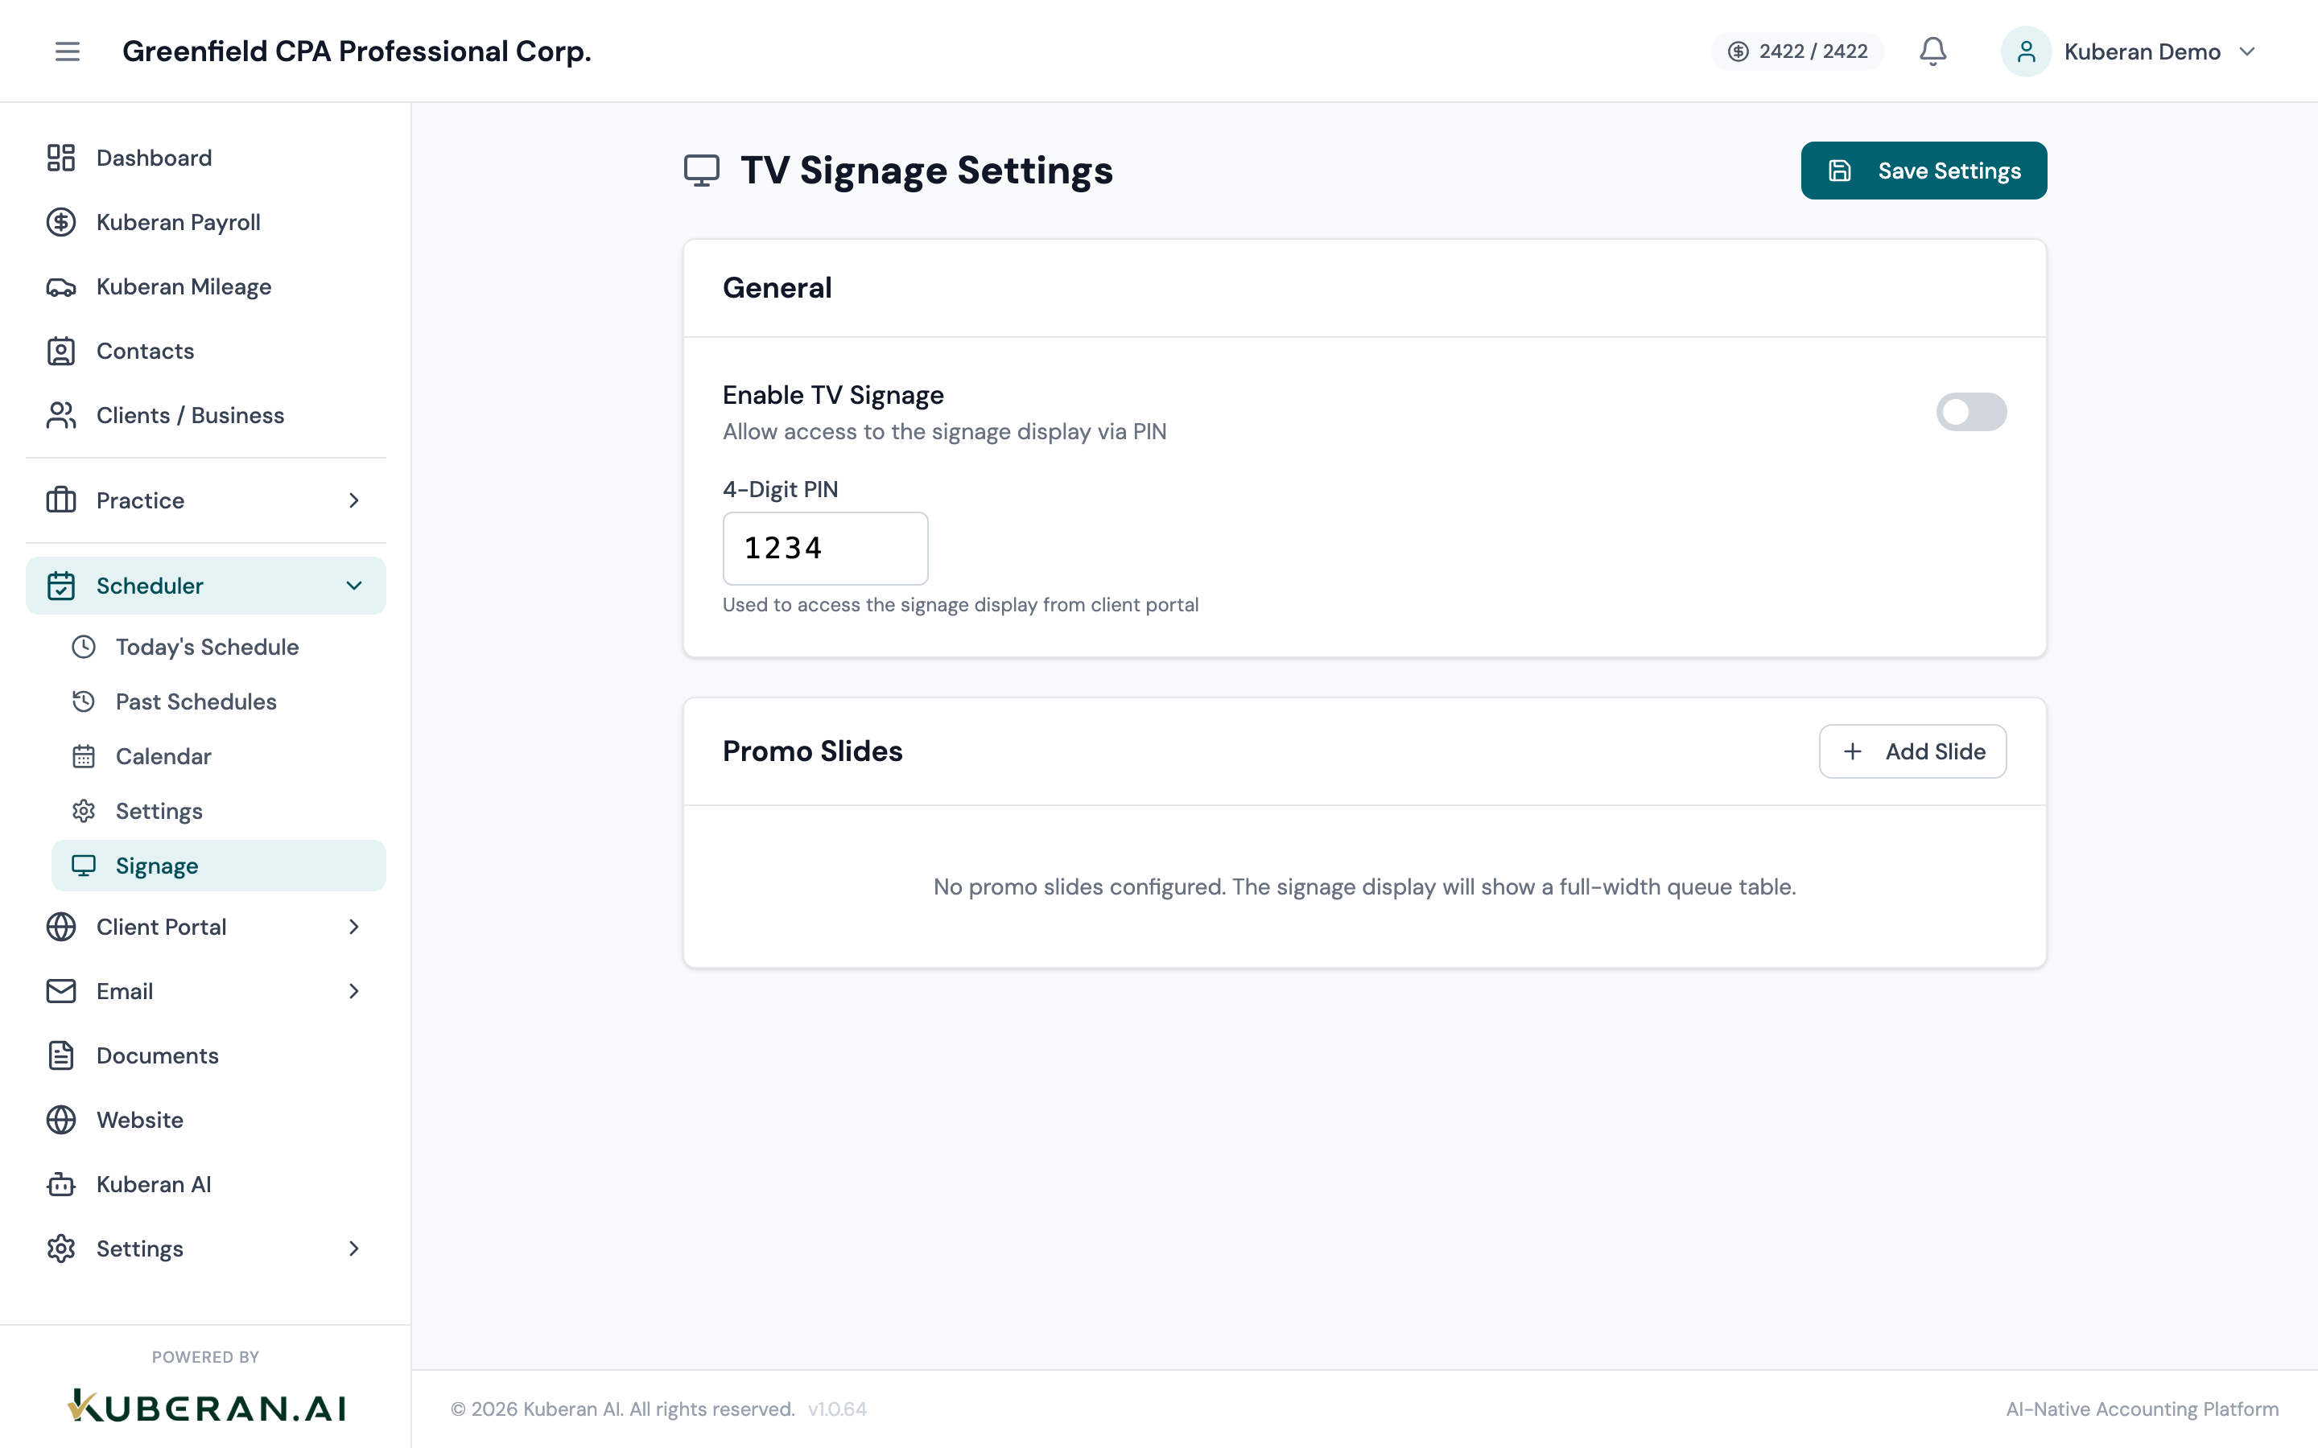
Task: Click the v1.0.64 version text
Action: [837, 1409]
